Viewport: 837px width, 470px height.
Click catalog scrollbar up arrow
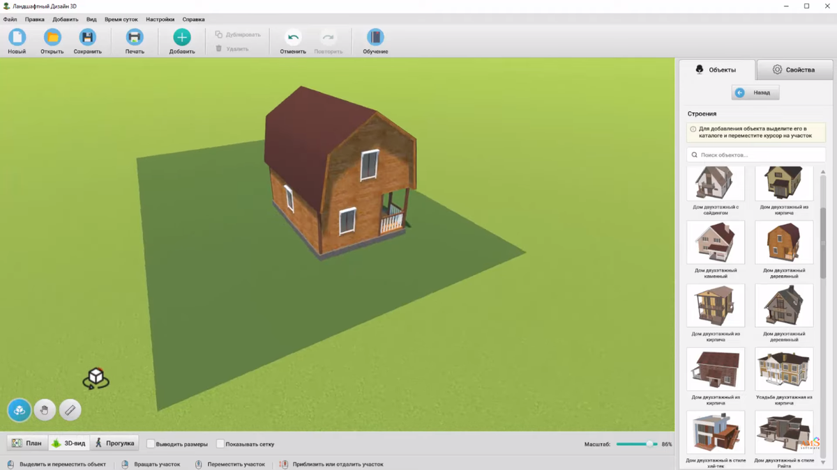click(823, 172)
